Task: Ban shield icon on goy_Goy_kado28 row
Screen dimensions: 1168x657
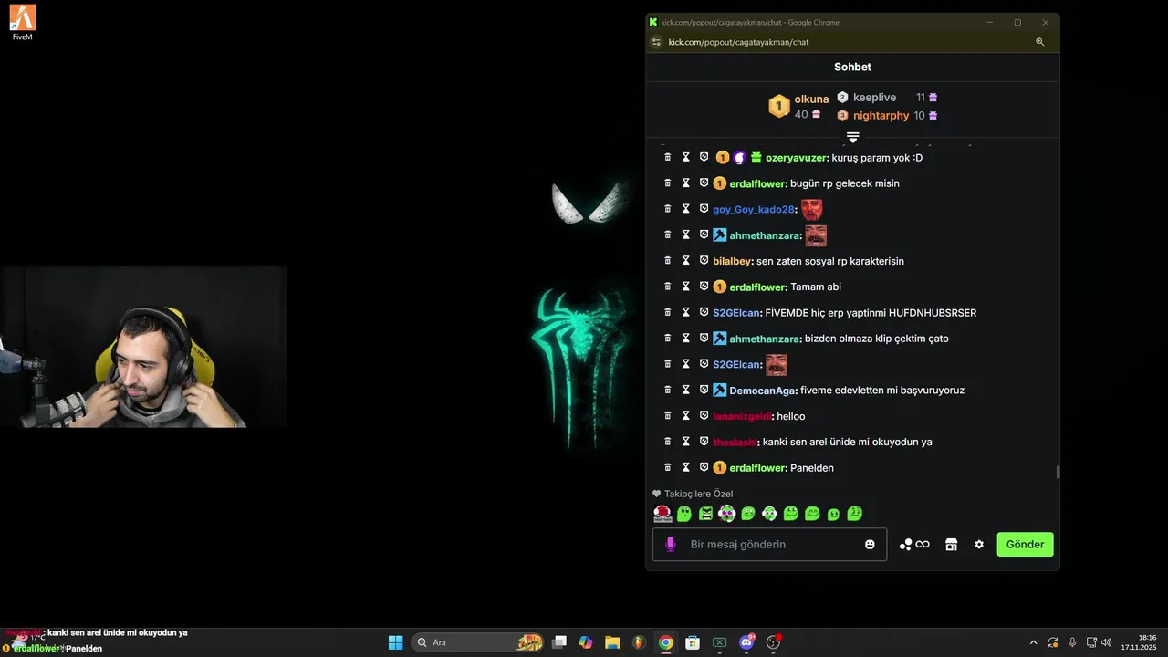Action: [704, 209]
